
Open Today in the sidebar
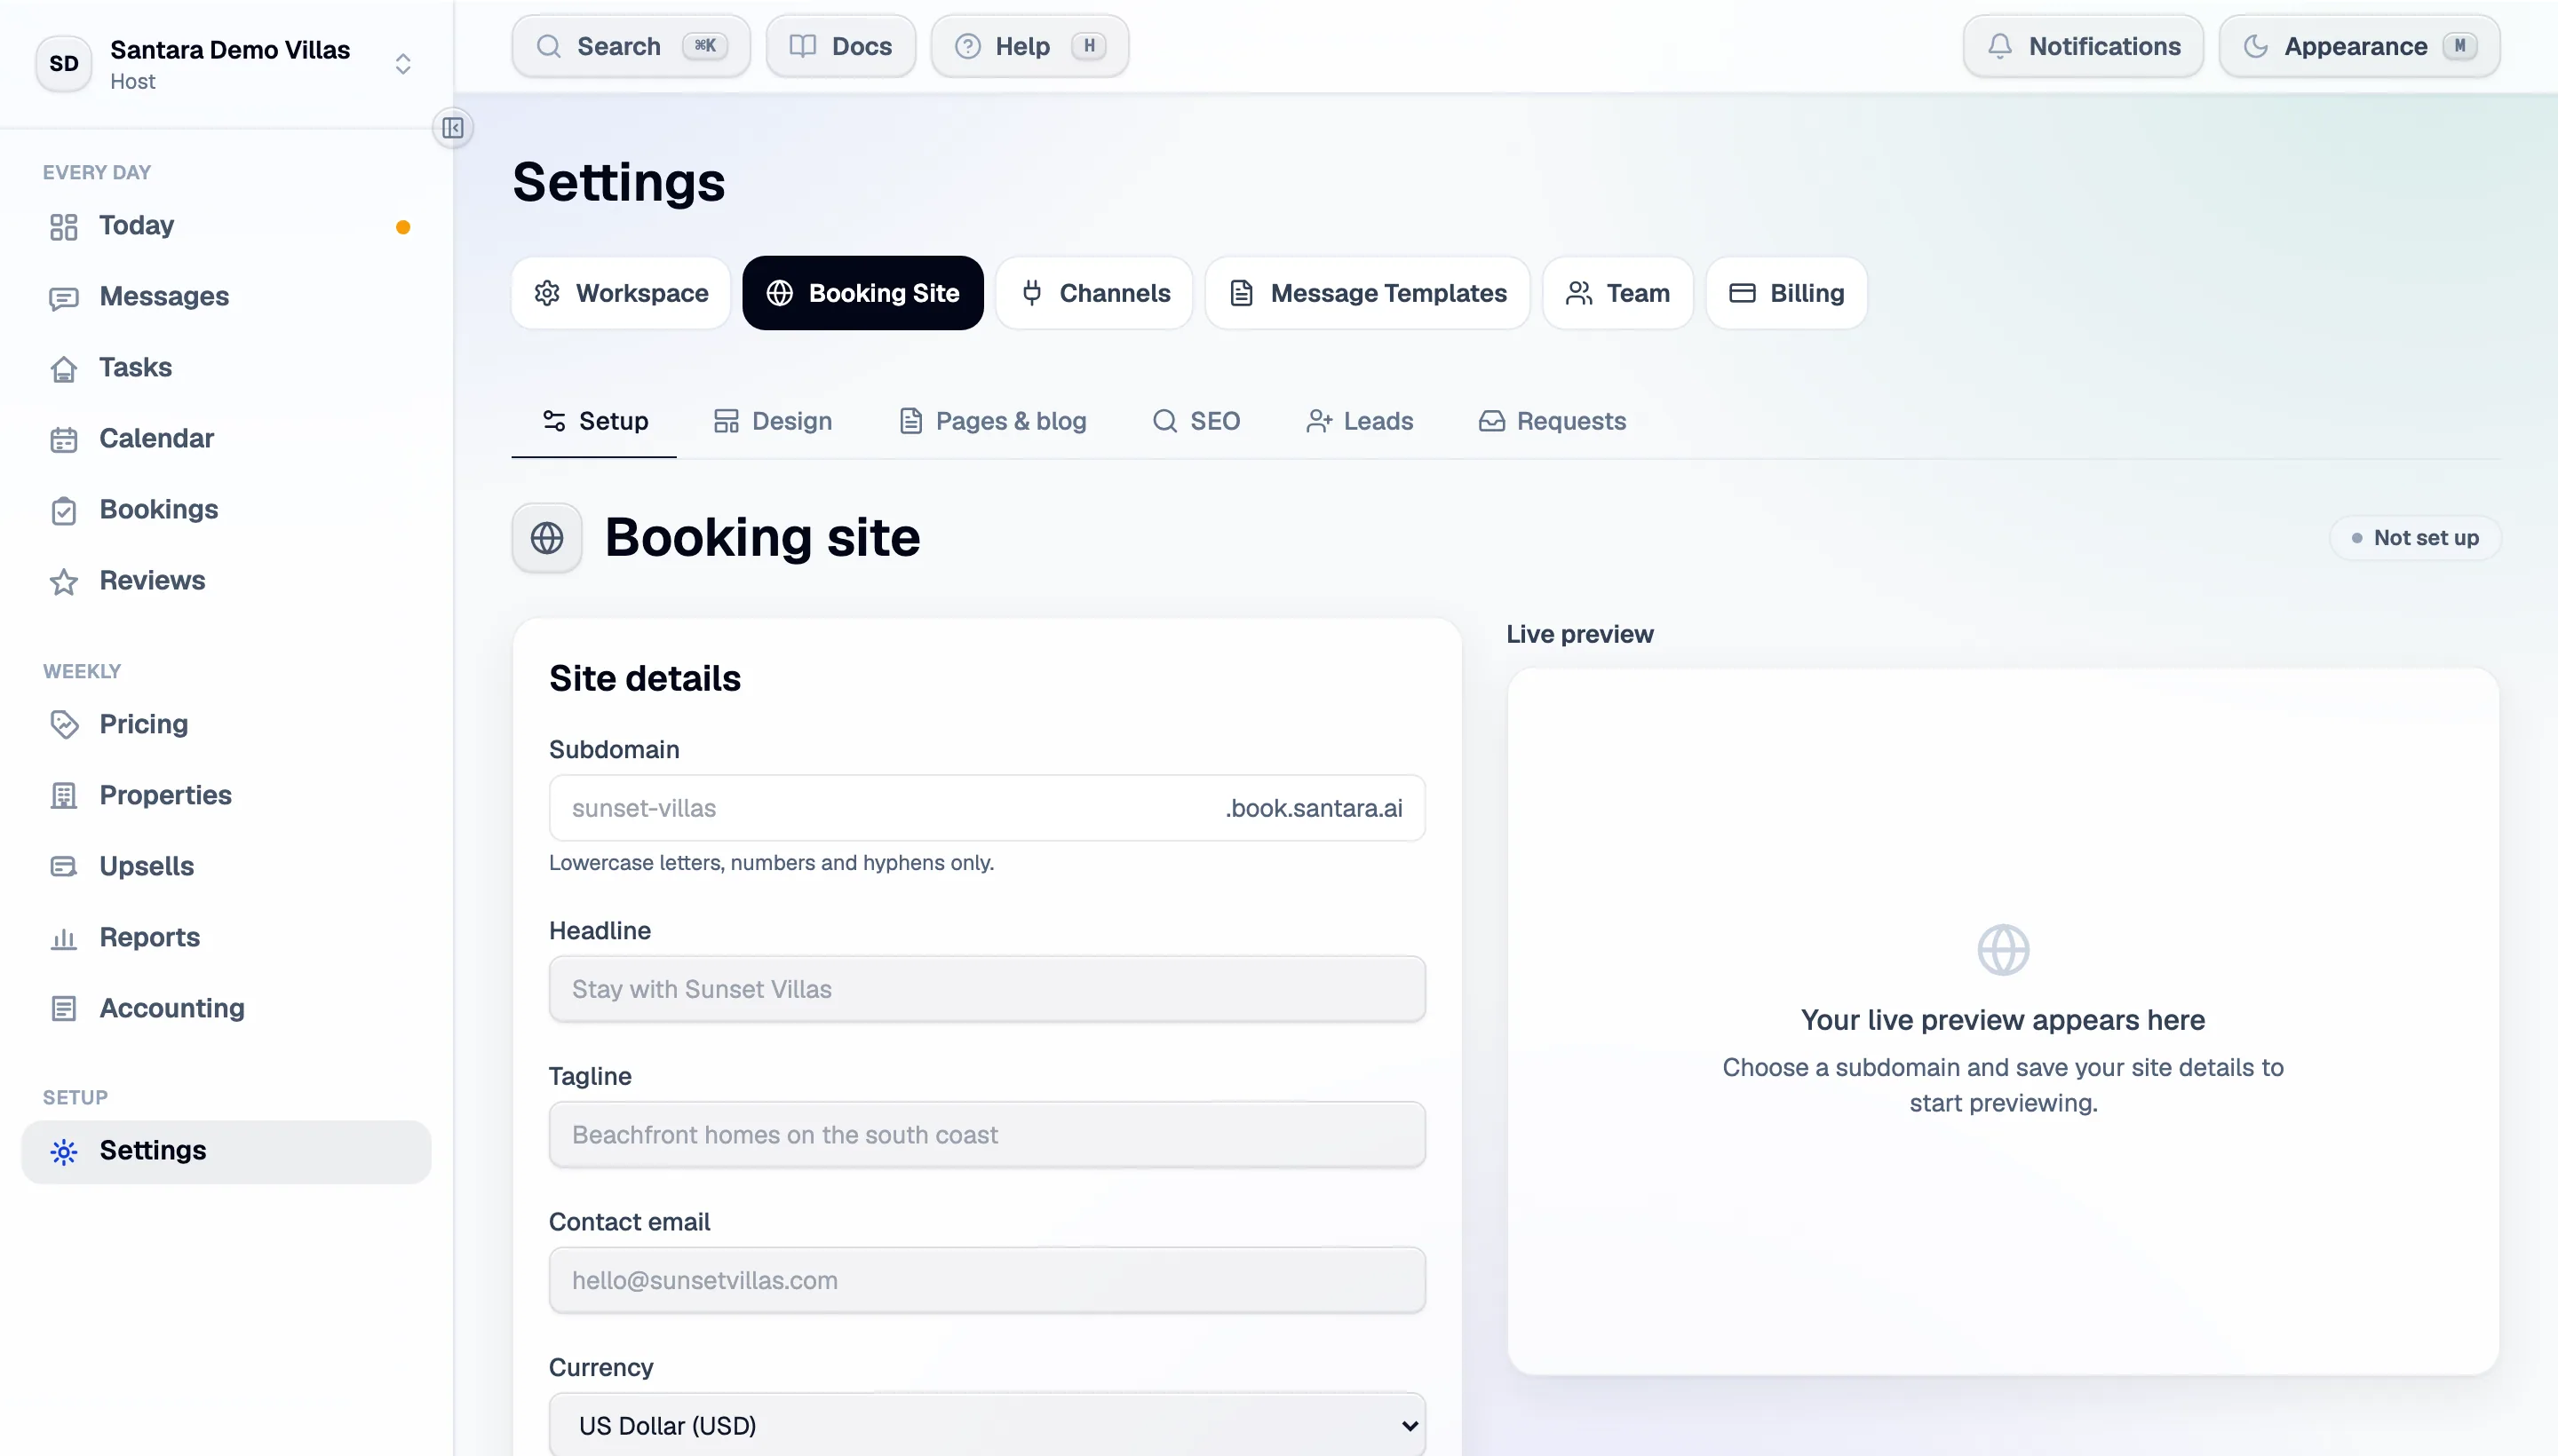click(x=226, y=226)
